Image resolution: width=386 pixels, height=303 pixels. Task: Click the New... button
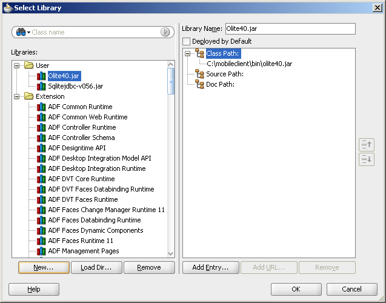[44, 267]
